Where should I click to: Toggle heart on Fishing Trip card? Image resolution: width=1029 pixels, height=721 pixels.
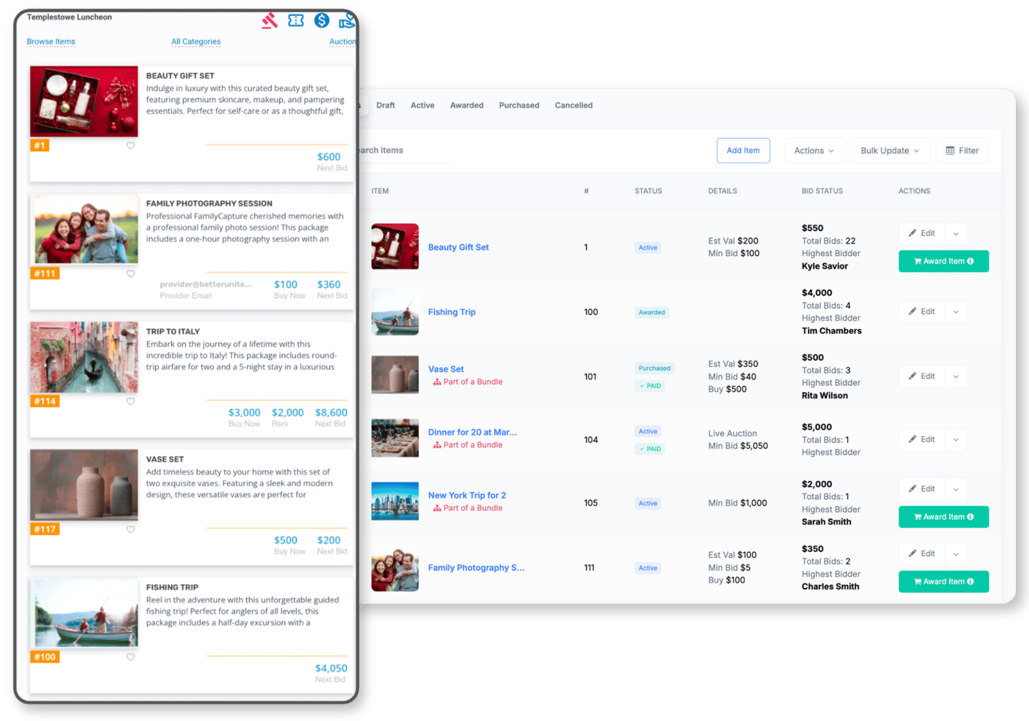click(x=131, y=657)
